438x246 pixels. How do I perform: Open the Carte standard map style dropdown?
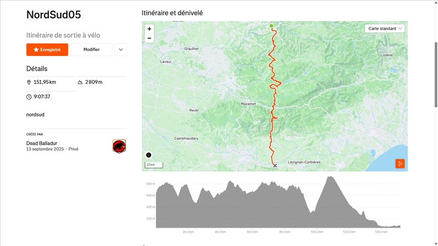(385, 28)
